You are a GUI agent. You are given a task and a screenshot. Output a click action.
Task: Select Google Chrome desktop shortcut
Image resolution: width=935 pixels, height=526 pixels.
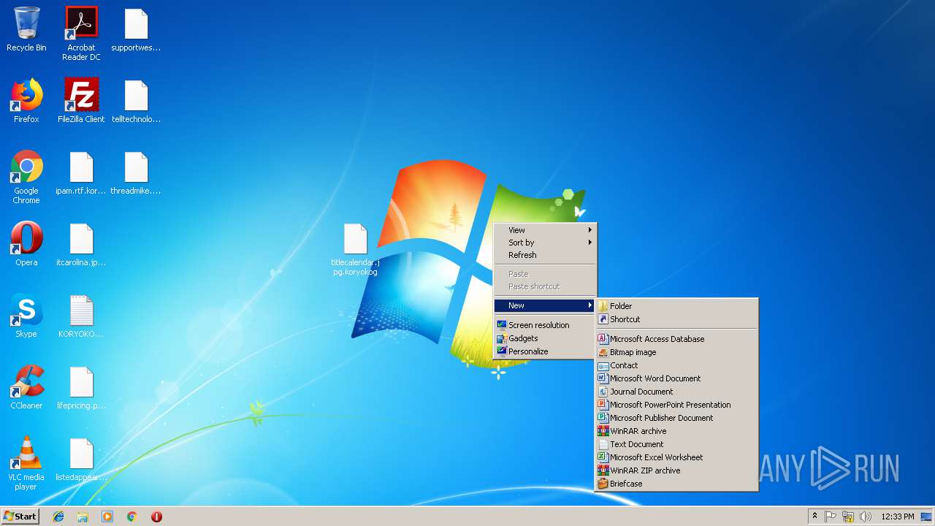pyautogui.click(x=26, y=177)
